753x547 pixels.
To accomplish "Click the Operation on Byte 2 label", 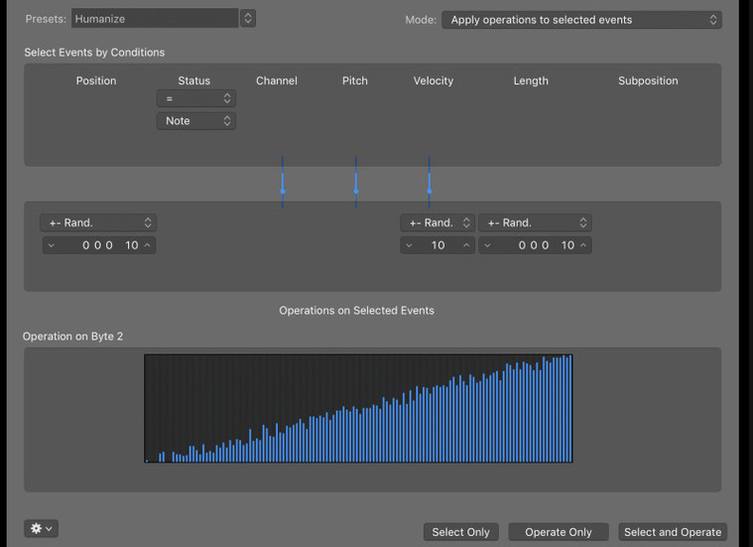I will 73,337.
